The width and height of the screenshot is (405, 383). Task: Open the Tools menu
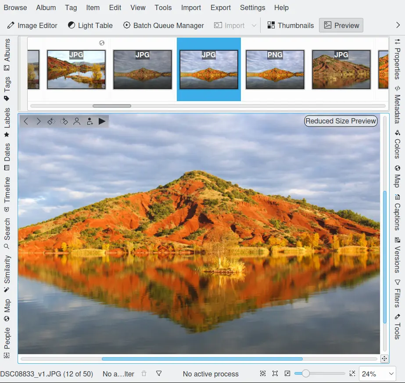(x=163, y=7)
